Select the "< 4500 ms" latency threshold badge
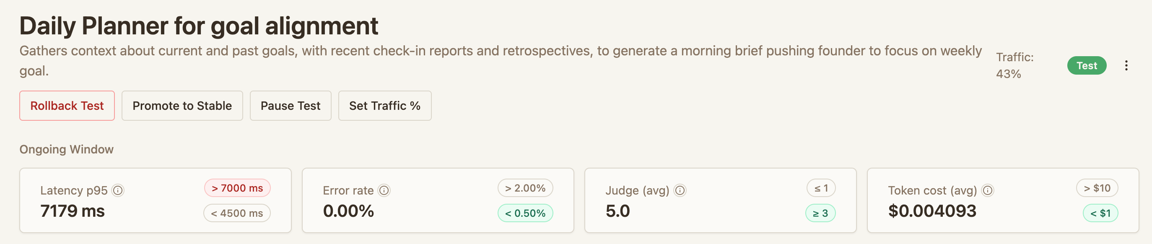1152x244 pixels. [237, 213]
